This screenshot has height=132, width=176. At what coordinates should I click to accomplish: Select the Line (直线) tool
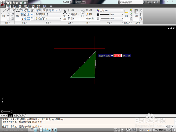coord(4,13)
